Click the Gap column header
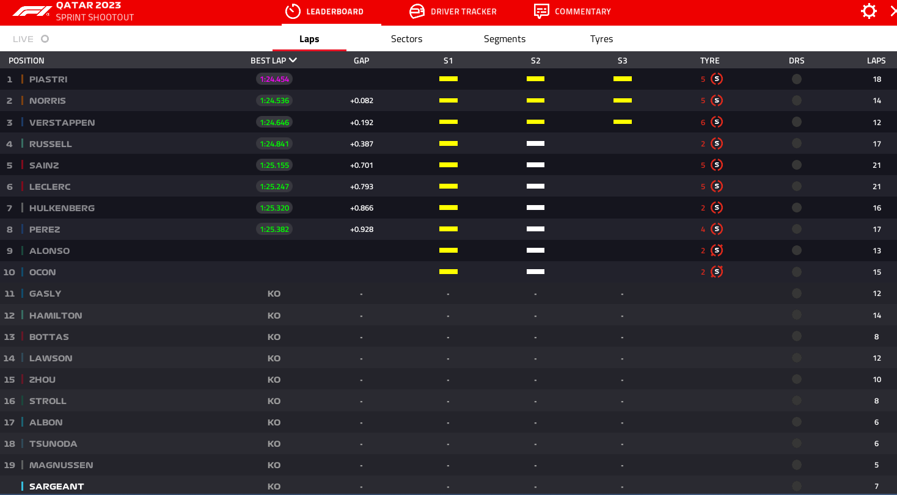 362,60
